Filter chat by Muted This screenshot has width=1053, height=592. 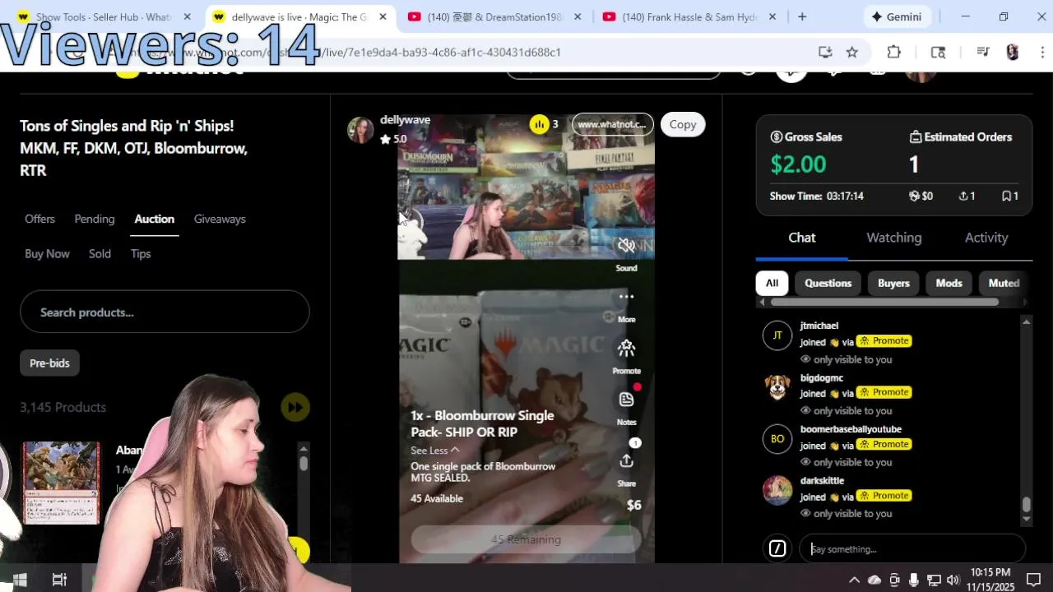point(1004,283)
